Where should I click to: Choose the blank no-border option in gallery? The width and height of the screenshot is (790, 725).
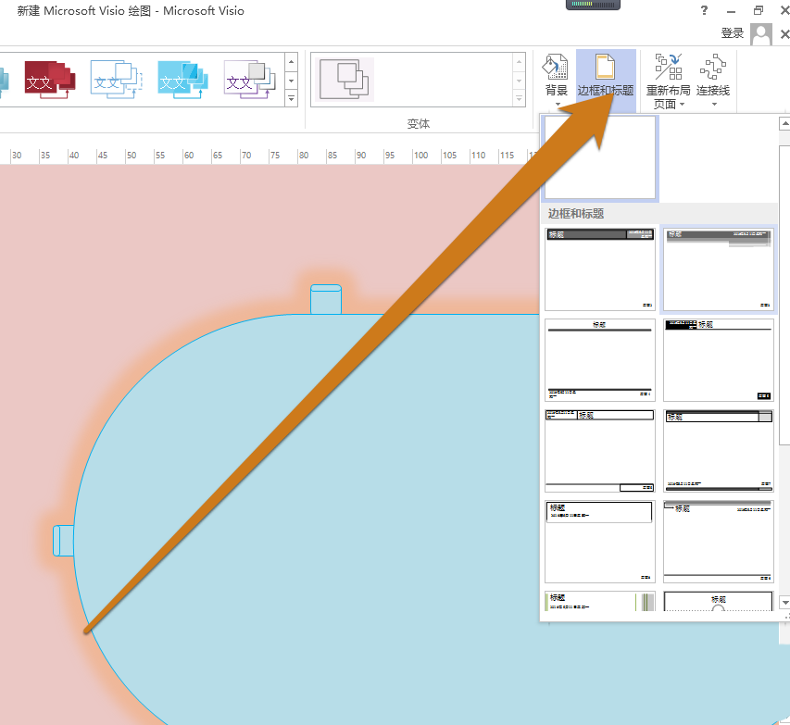pyautogui.click(x=598, y=158)
